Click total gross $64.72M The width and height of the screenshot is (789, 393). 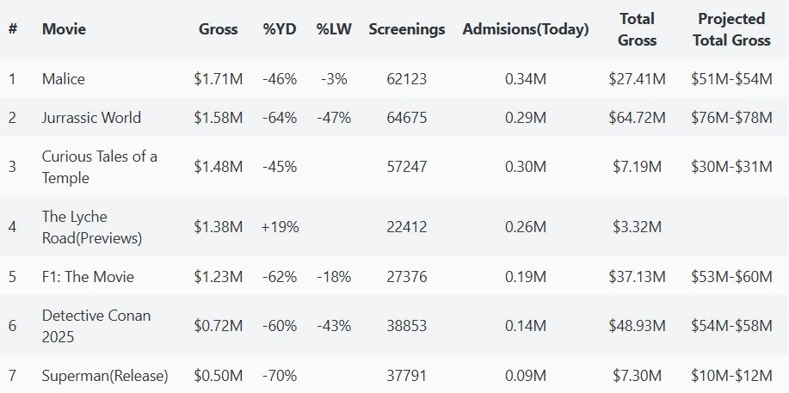click(x=637, y=118)
